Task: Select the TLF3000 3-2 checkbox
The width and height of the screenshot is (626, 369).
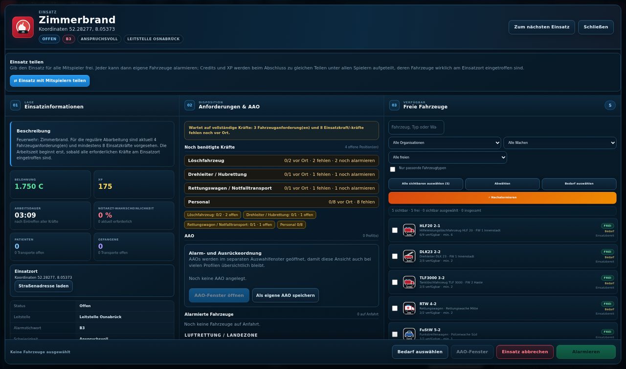Action: point(395,282)
